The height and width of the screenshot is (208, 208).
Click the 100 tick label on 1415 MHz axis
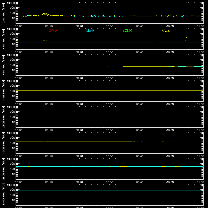12,91
